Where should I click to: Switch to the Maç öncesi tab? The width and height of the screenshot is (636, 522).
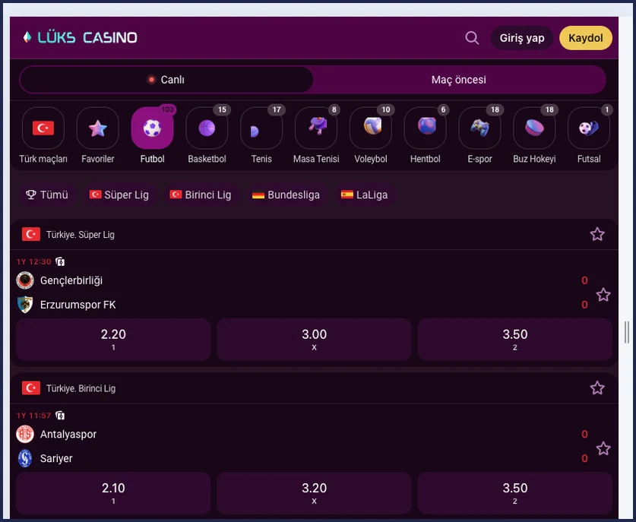click(x=459, y=80)
